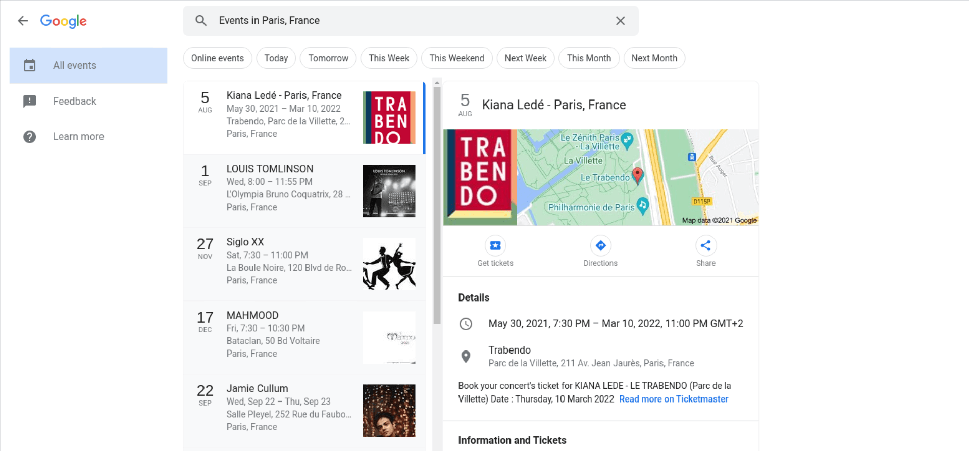
Task: Enable the This Weekend filter
Action: pyautogui.click(x=456, y=58)
